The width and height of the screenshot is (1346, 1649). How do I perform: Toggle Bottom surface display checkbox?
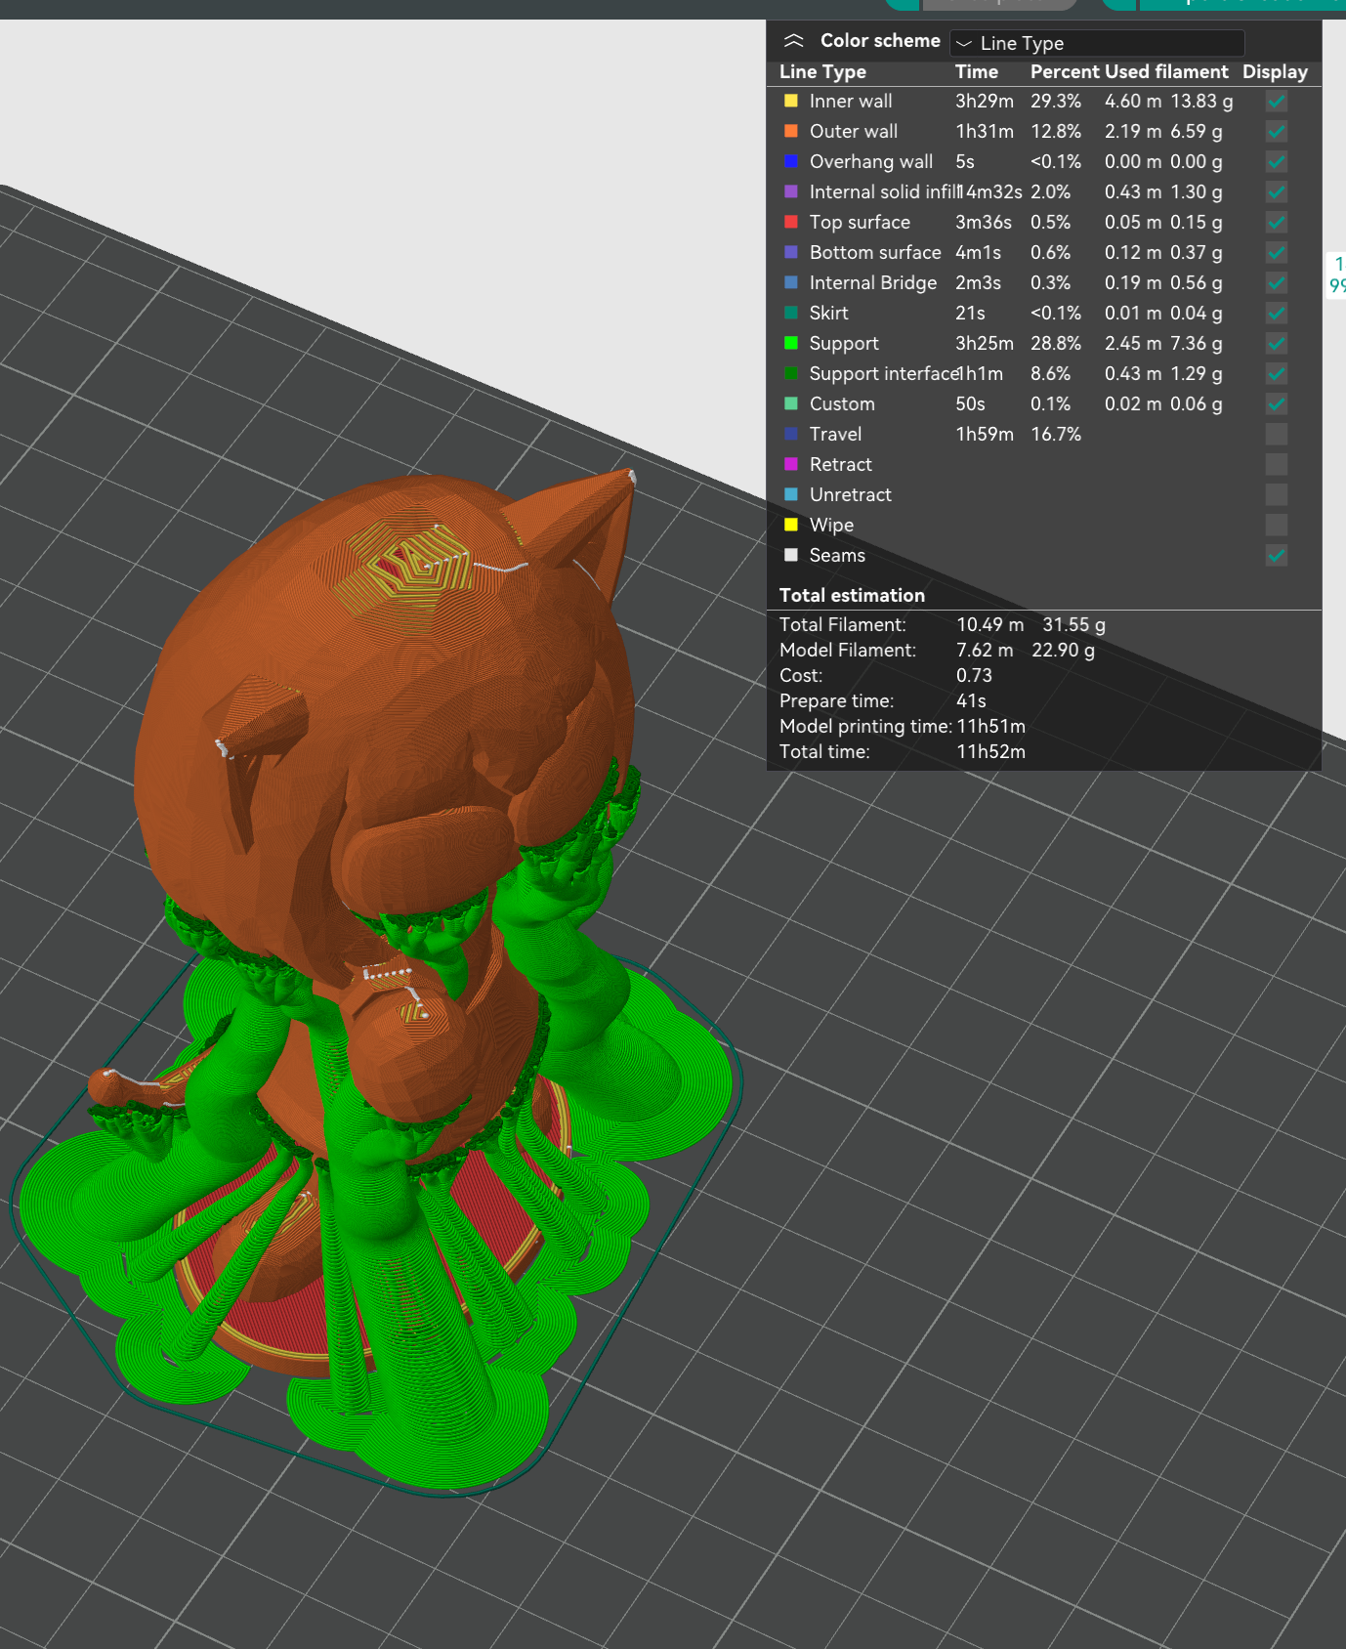click(1276, 252)
